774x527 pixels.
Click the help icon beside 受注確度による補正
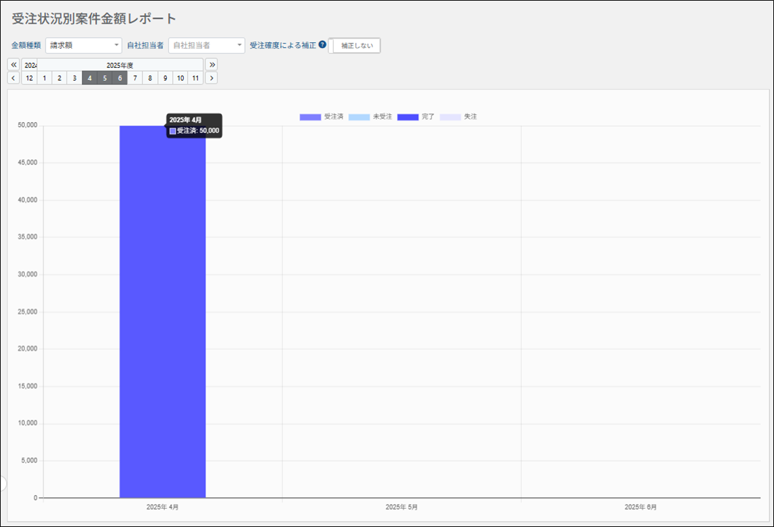[322, 45]
